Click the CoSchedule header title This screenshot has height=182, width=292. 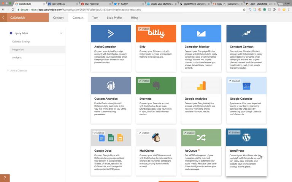click(x=18, y=18)
